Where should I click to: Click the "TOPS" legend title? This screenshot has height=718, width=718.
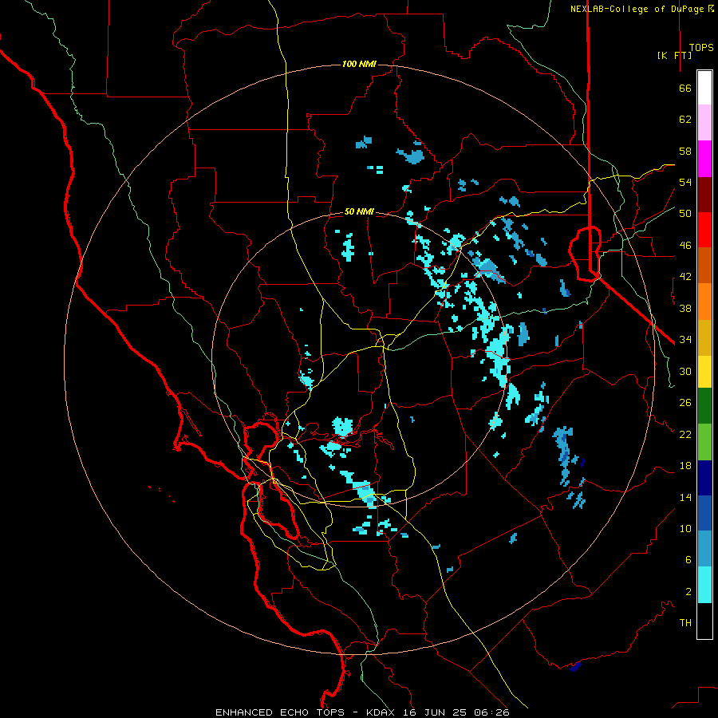click(701, 48)
